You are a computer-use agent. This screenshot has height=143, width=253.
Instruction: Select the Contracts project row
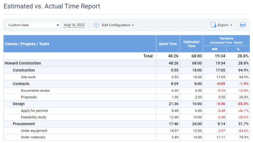pos(21,84)
